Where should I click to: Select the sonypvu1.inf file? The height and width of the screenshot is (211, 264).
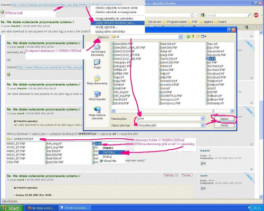click(168, 99)
